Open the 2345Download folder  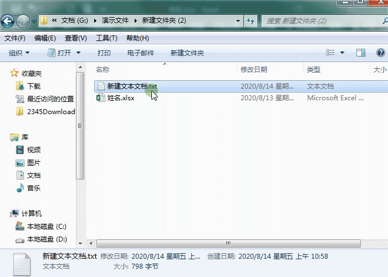51,112
